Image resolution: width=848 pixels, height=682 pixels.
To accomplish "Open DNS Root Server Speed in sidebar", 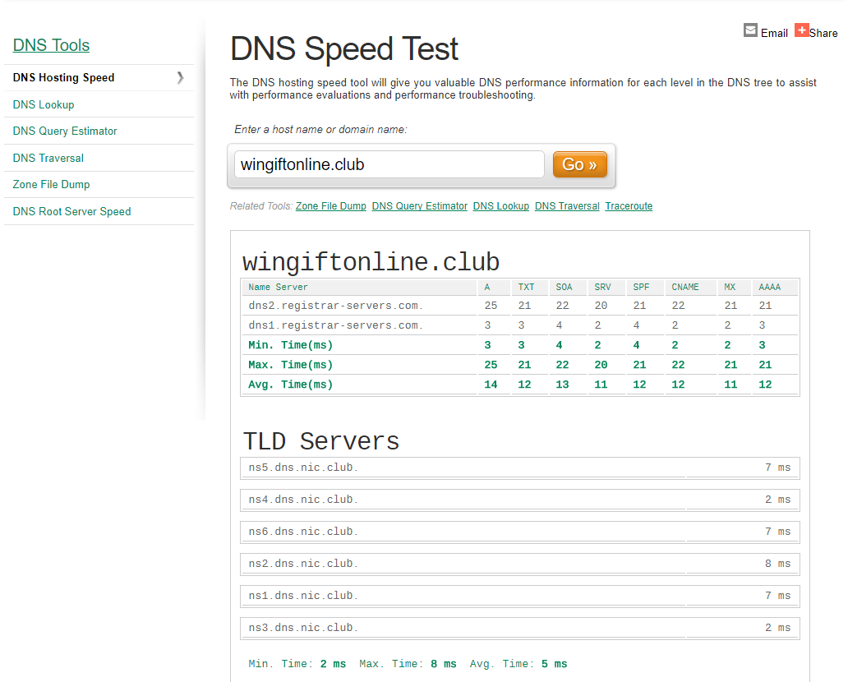I will tap(72, 211).
